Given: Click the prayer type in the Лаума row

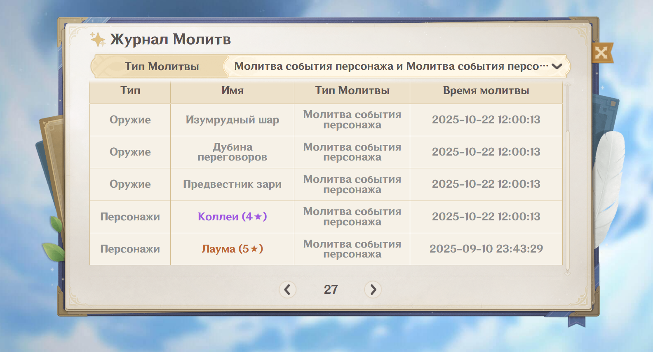Looking at the screenshot, I should click(352, 249).
